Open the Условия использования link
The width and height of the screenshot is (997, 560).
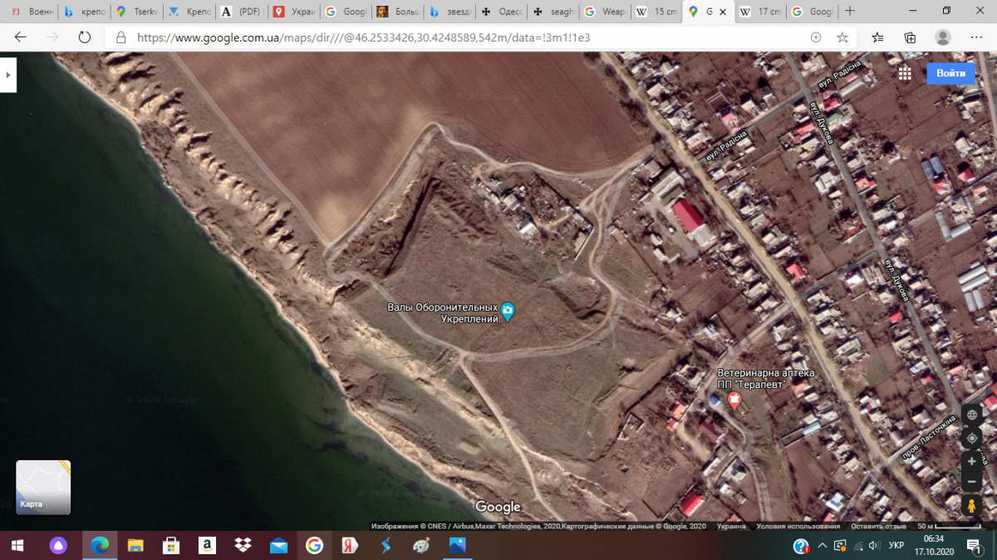tap(798, 526)
